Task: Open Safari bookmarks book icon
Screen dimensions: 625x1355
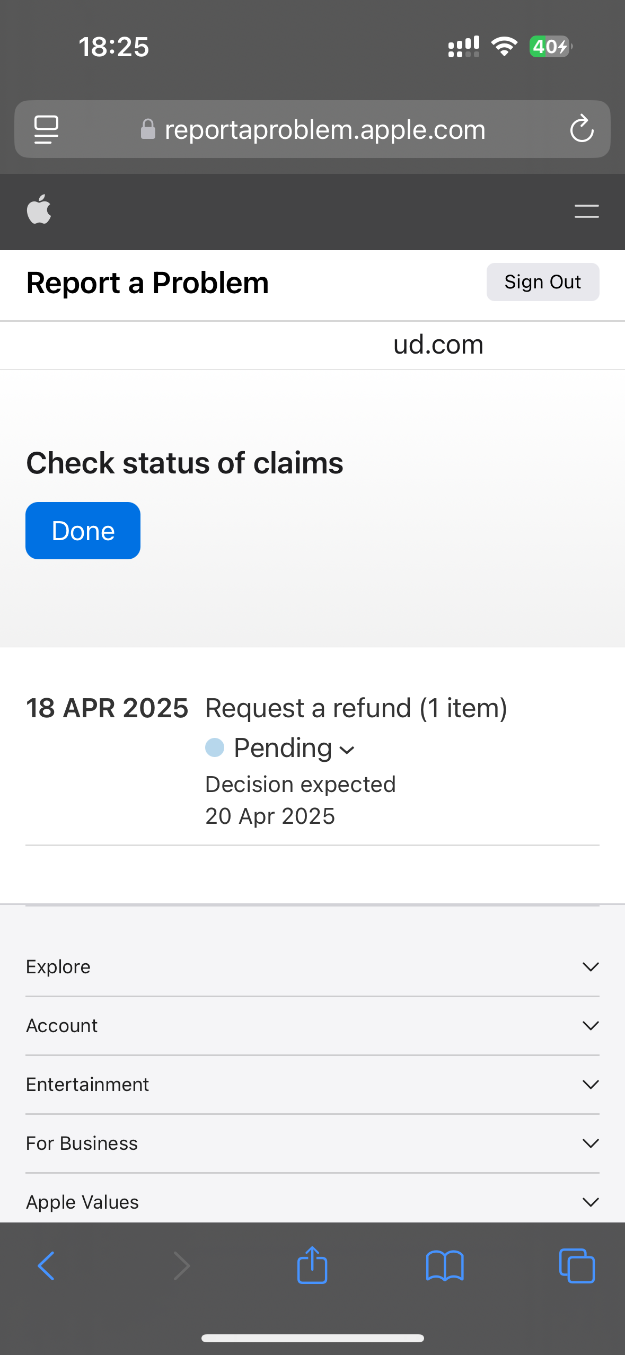Action: click(x=444, y=1266)
